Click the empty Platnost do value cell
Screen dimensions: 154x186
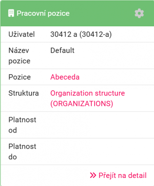click(x=101, y=151)
